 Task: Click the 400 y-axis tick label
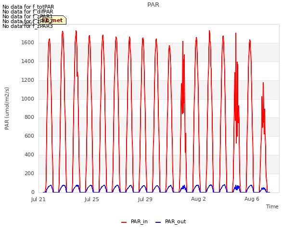[29, 155]
